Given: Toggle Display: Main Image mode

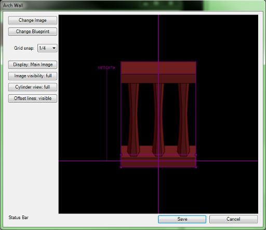Looking at the screenshot, I should pos(33,65).
